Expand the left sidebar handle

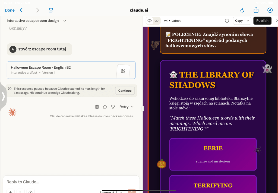point(3,97)
